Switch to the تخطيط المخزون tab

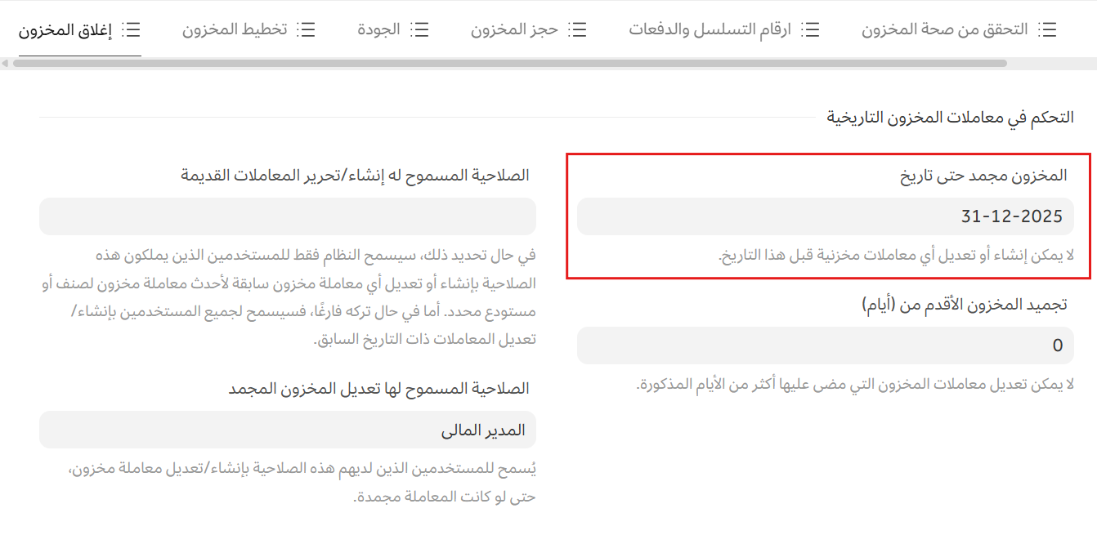[x=235, y=30]
